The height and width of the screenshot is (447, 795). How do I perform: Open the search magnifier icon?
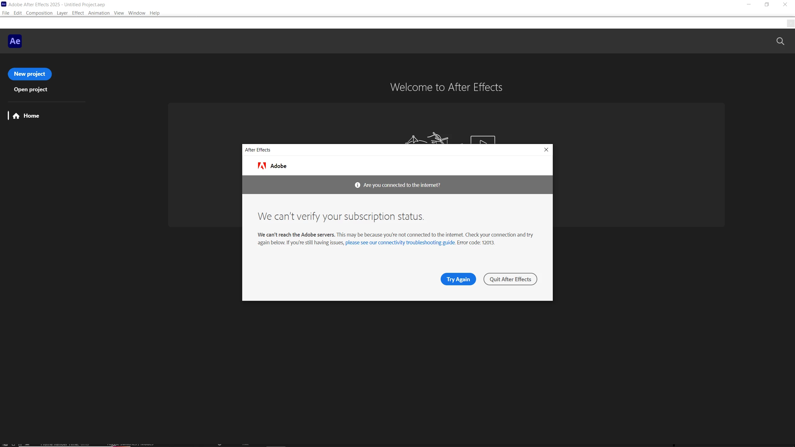point(780,41)
